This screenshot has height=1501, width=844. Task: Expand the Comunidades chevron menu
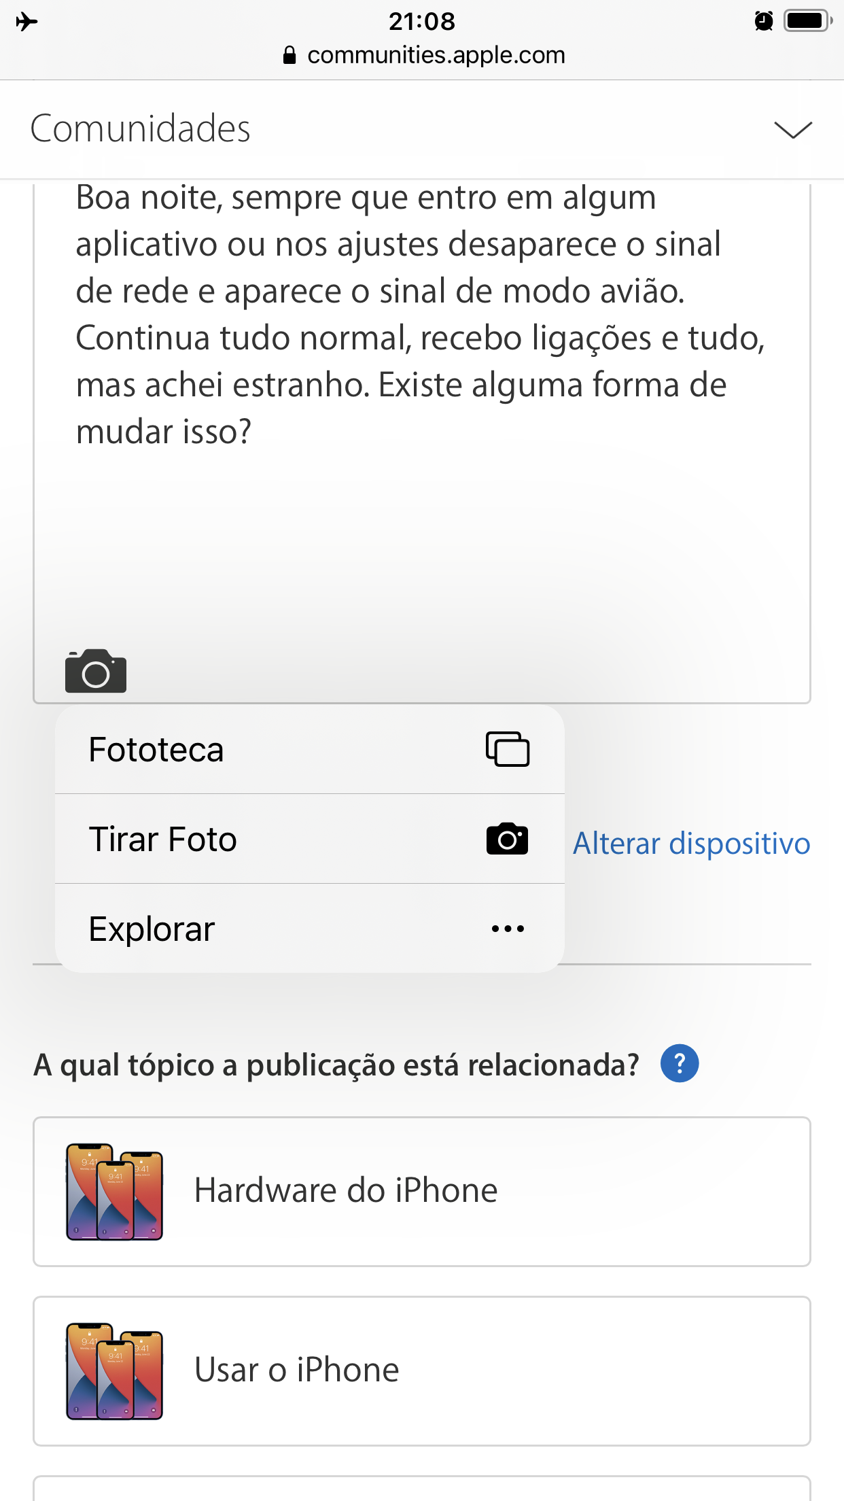click(x=793, y=129)
